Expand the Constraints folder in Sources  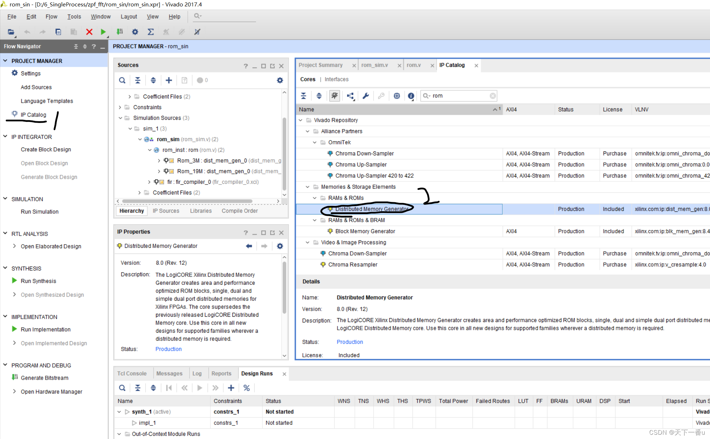pyautogui.click(x=121, y=107)
